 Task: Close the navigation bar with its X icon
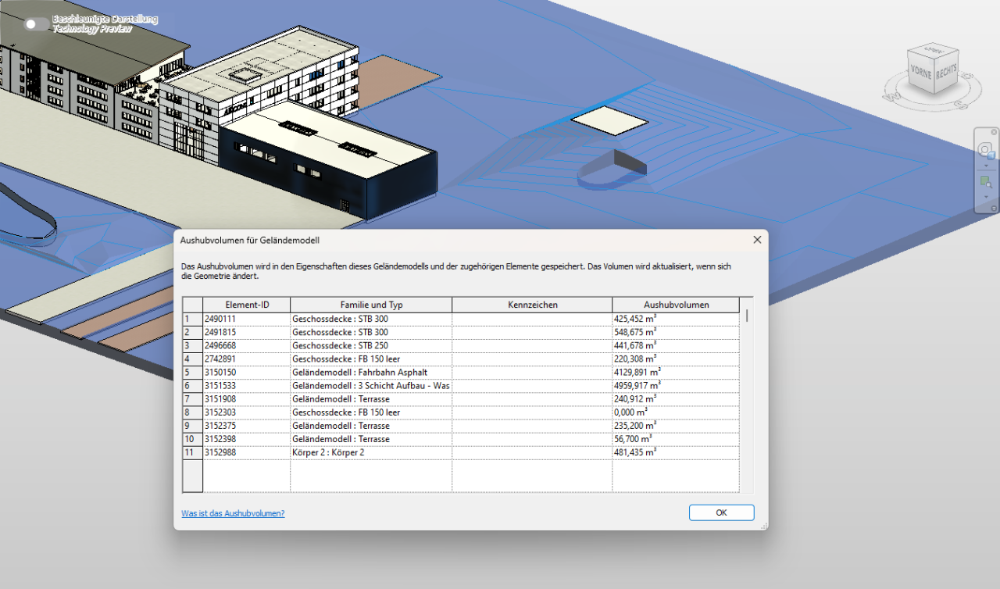point(994,132)
